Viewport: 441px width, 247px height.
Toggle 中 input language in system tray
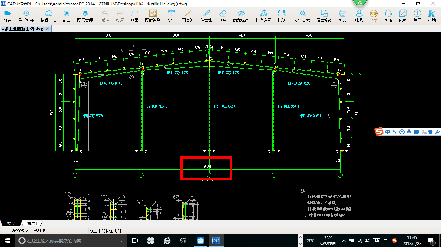[x=385, y=241]
